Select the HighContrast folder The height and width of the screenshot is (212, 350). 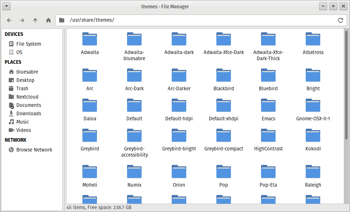[x=268, y=140]
